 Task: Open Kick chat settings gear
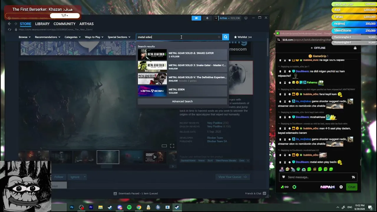pos(341,187)
